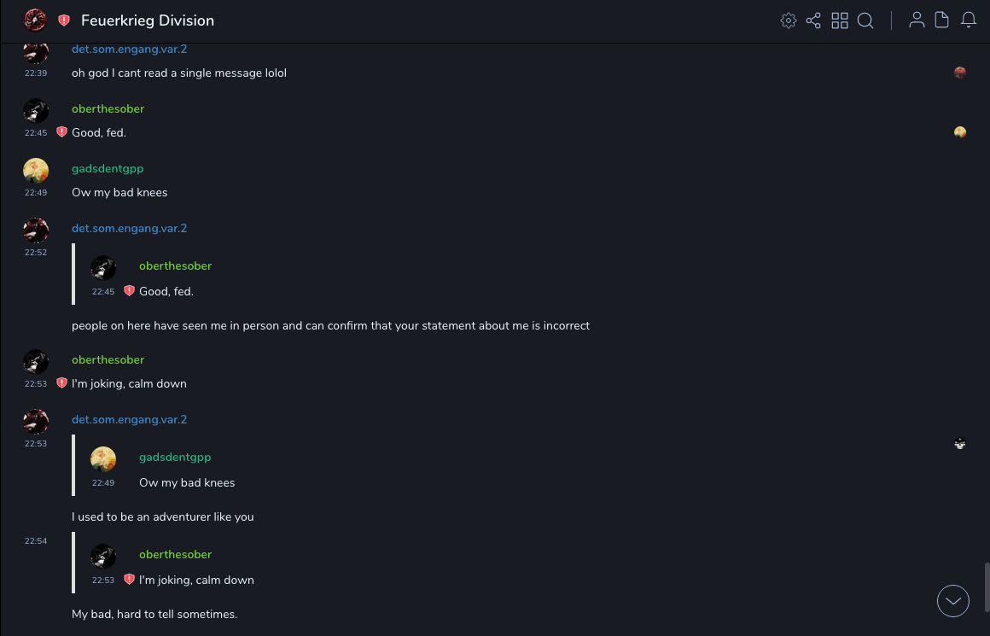The height and width of the screenshot is (636, 990).
Task: Open gadsdentgpp's profile from username
Action: 108,168
